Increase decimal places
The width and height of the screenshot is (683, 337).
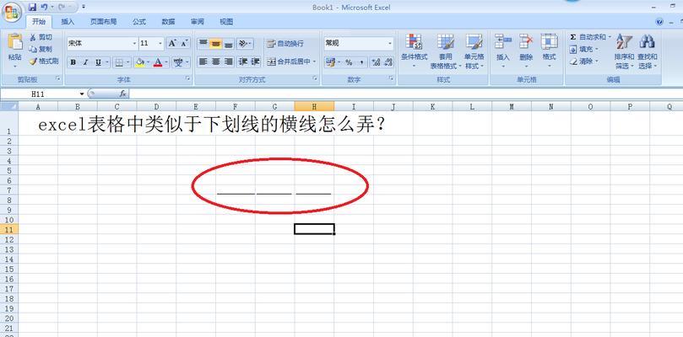[x=377, y=62]
